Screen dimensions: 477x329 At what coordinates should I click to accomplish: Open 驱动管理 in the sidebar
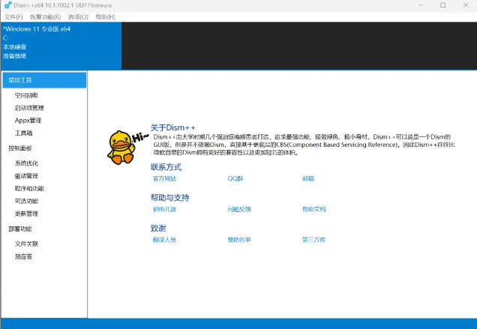click(x=26, y=176)
